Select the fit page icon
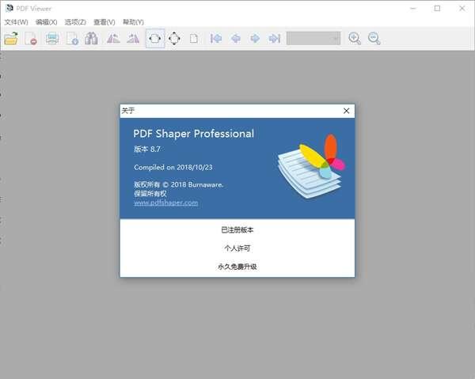 pos(174,38)
